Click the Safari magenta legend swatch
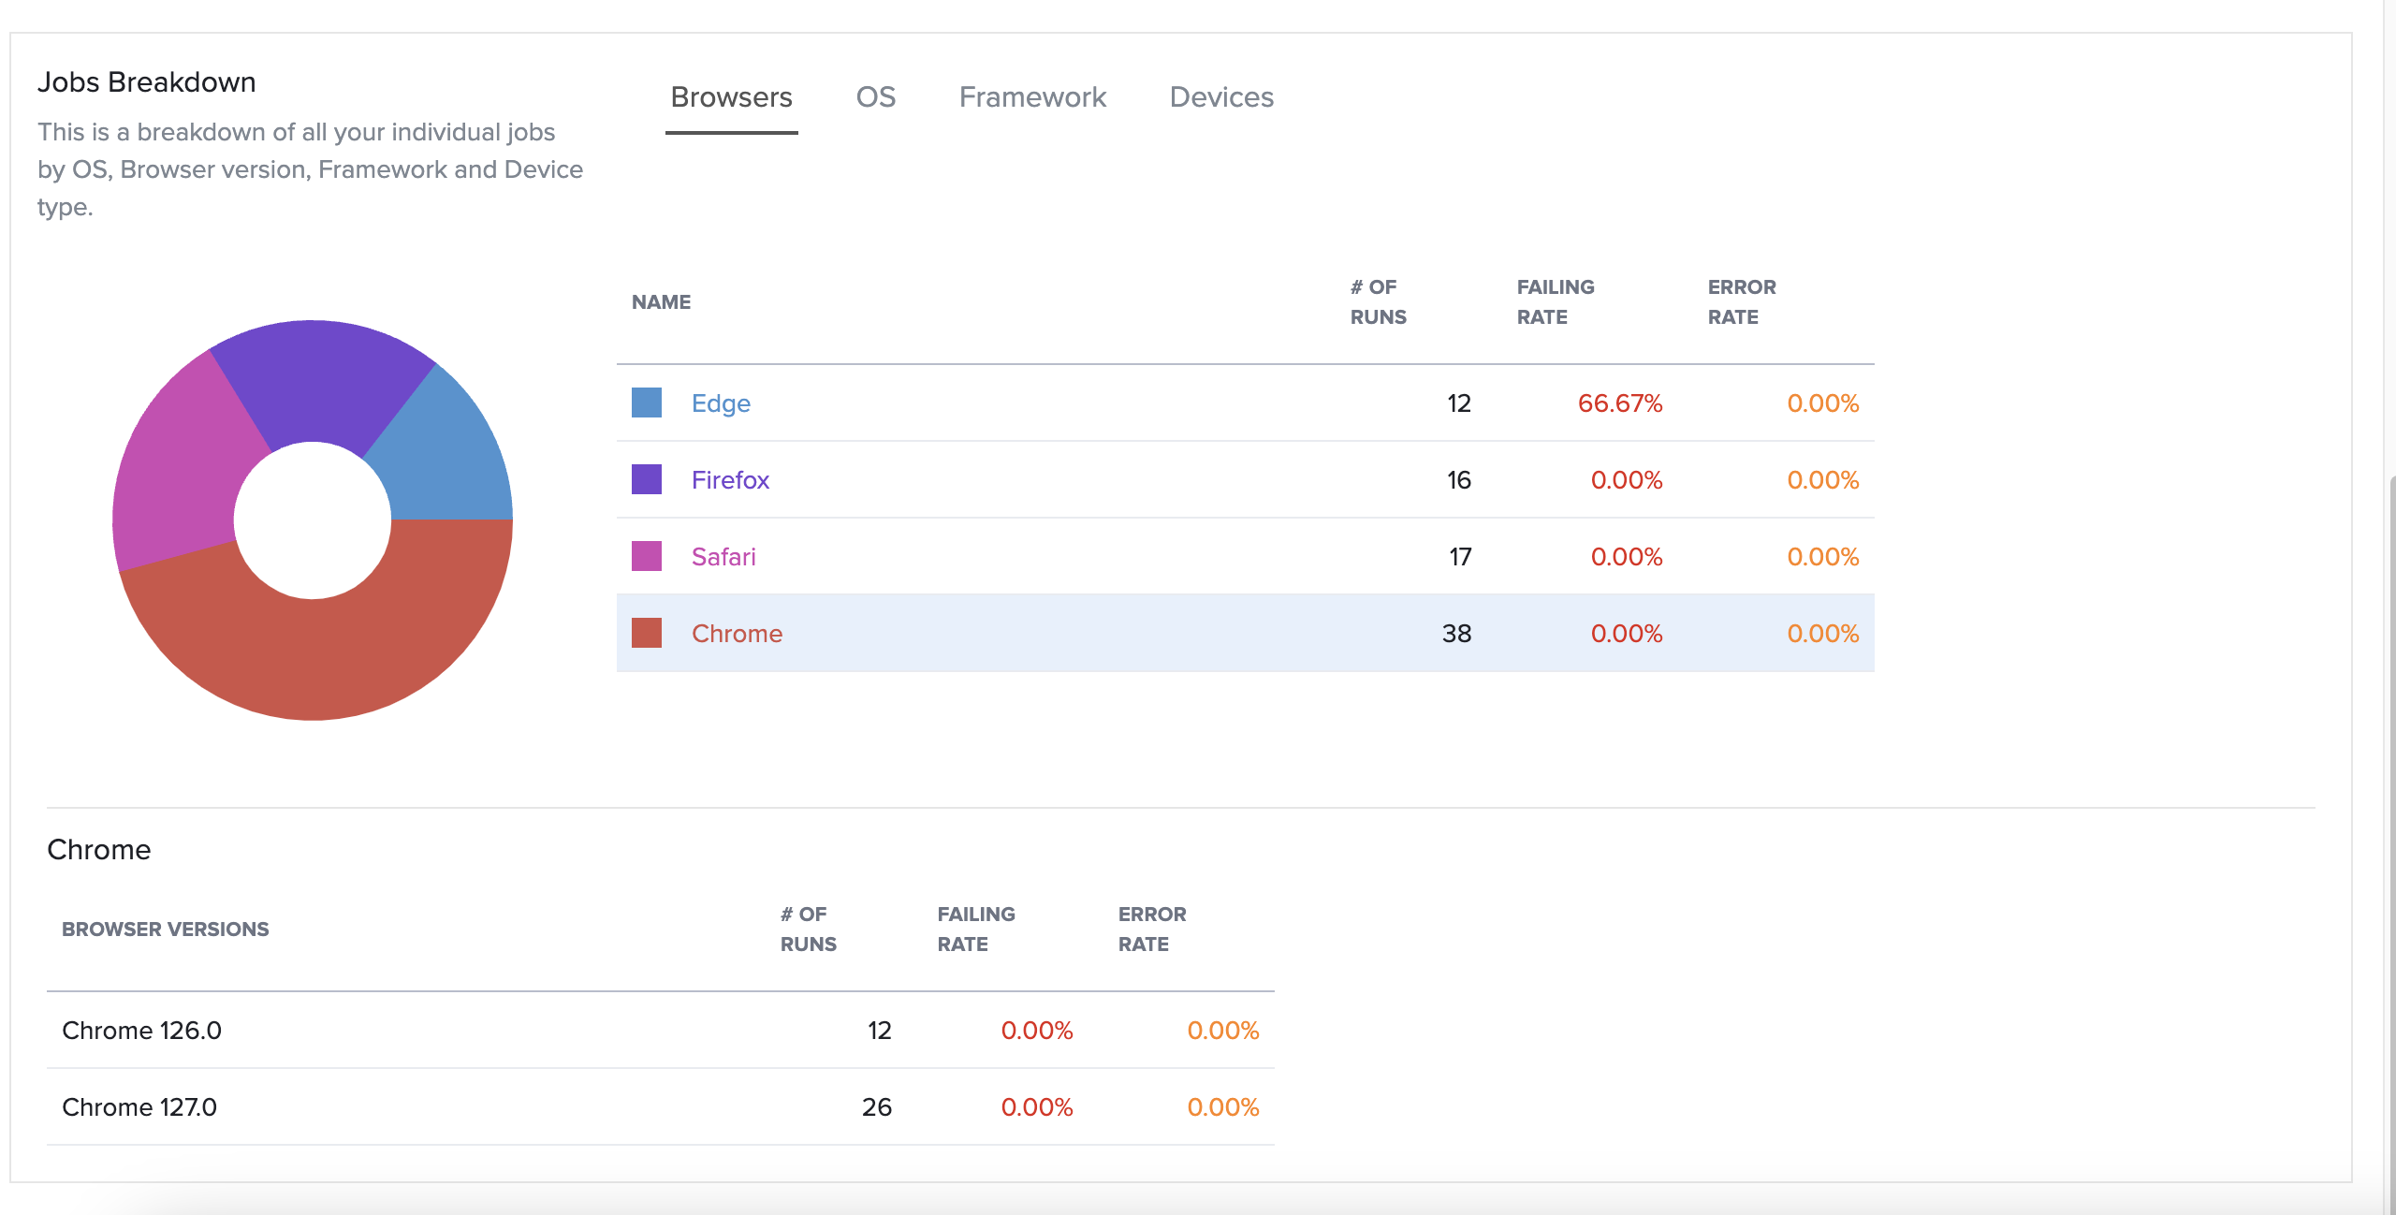This screenshot has height=1215, width=2396. pyautogui.click(x=646, y=556)
